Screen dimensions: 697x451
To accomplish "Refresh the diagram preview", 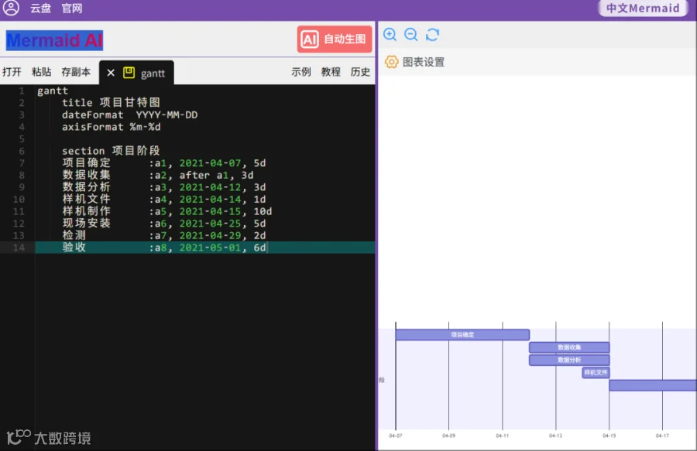I will (432, 35).
